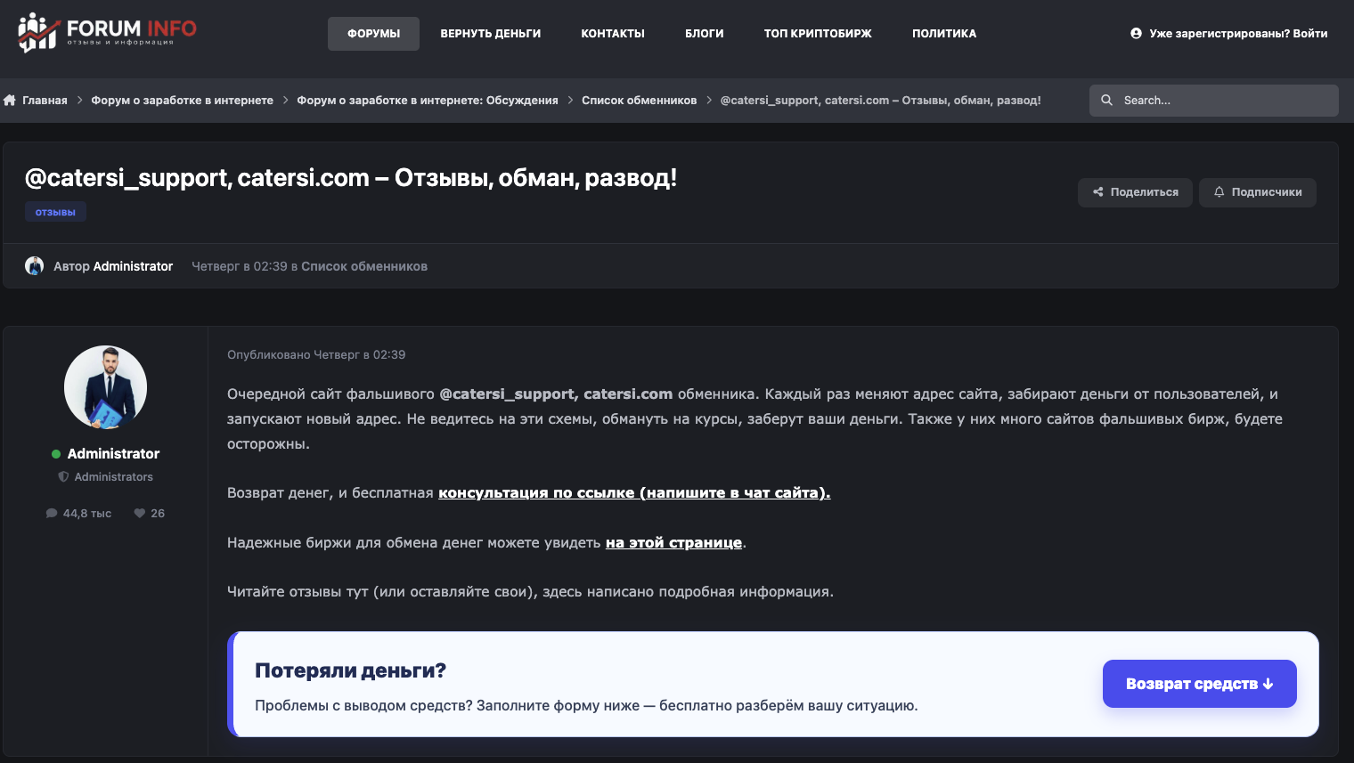Open ТОП КРИПТОБИРЖ menu item
The width and height of the screenshot is (1354, 763).
818,34
